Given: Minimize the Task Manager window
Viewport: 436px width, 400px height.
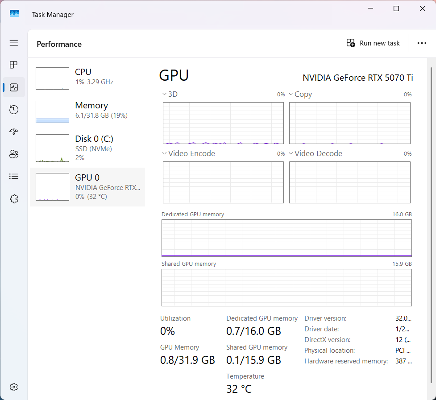Looking at the screenshot, I should 370,8.
